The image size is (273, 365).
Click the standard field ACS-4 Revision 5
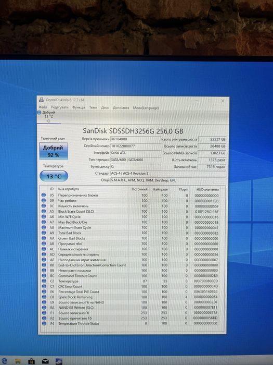(168, 174)
